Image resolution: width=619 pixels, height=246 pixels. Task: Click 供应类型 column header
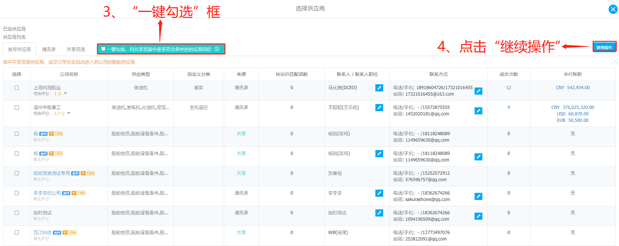(x=141, y=74)
